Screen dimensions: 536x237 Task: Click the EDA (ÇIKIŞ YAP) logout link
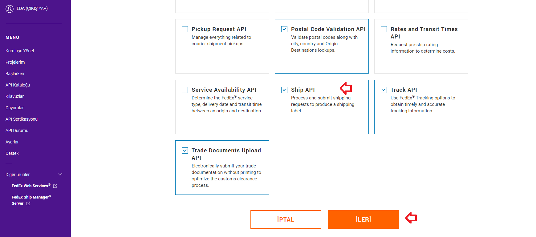coord(32,9)
